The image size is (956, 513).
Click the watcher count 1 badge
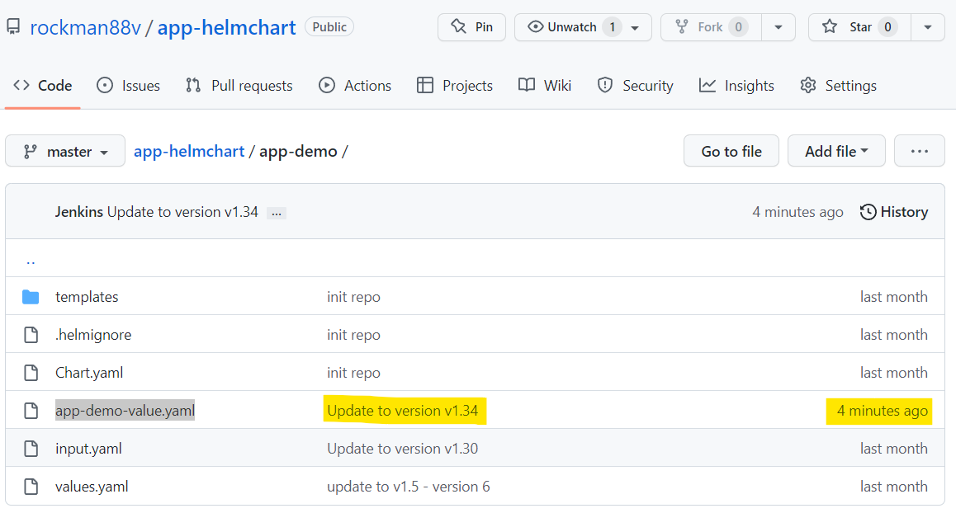pyautogui.click(x=612, y=27)
